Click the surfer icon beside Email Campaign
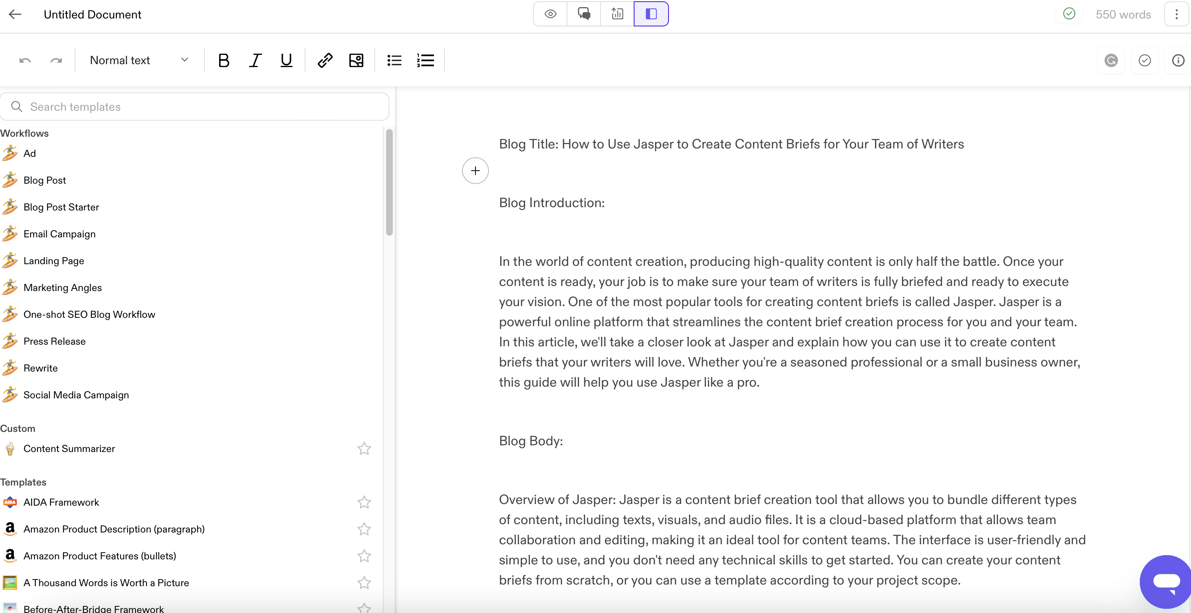1191x613 pixels. [x=10, y=234]
